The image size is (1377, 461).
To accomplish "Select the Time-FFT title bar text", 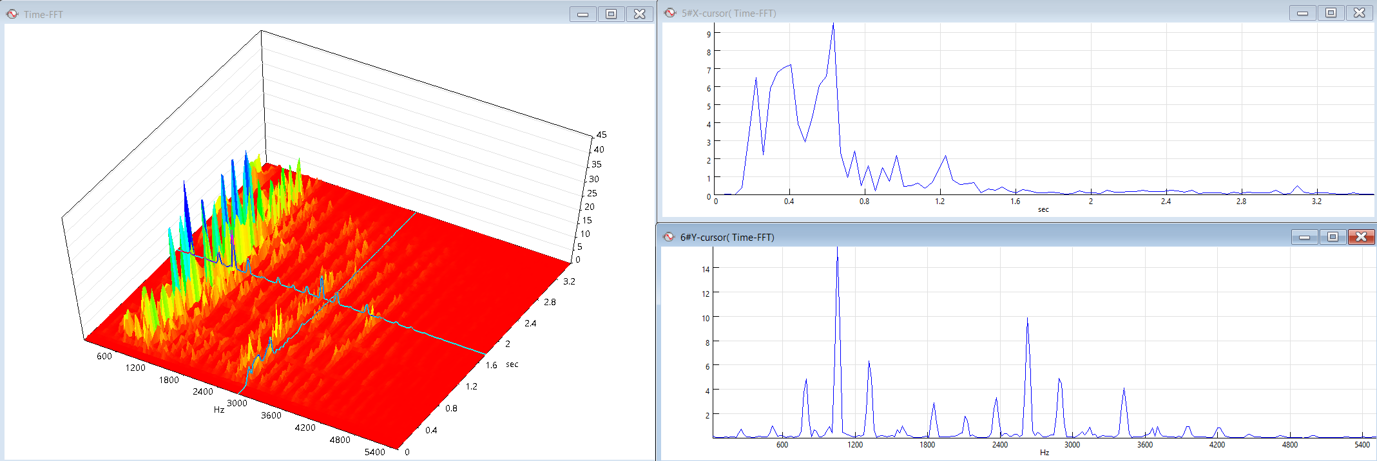I will [x=43, y=14].
